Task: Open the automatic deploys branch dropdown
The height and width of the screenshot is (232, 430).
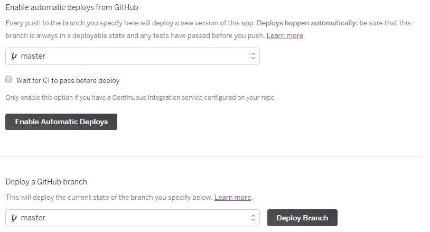Action: tap(132, 56)
